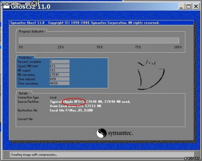This screenshot has width=202, height=161.
Task: Click the Speed value 673
Action: [x=60, y=66]
